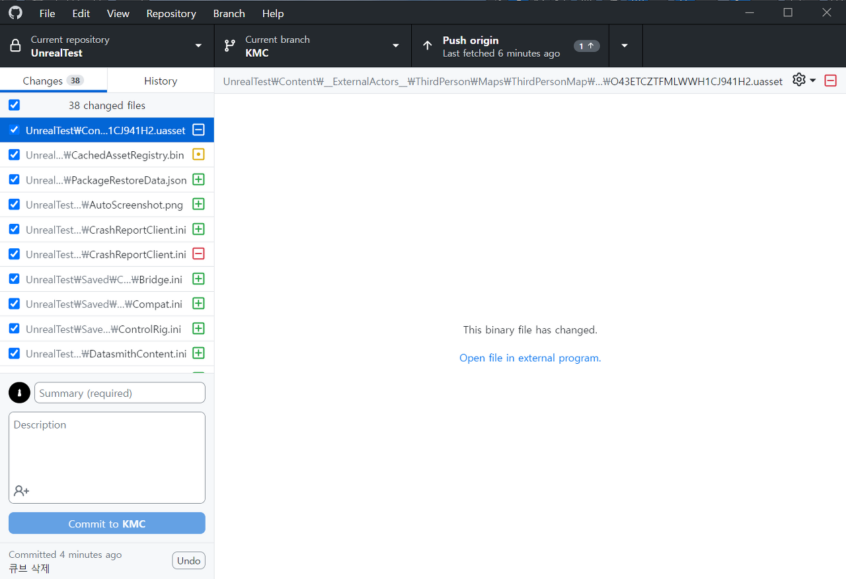Uncheck the DatasmithContent.ini checkbox
The height and width of the screenshot is (579, 846).
14,353
